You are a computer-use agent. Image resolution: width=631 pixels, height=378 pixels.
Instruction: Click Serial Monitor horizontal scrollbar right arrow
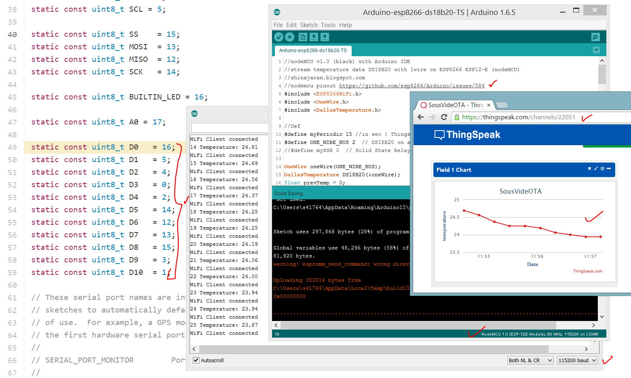(x=586, y=349)
